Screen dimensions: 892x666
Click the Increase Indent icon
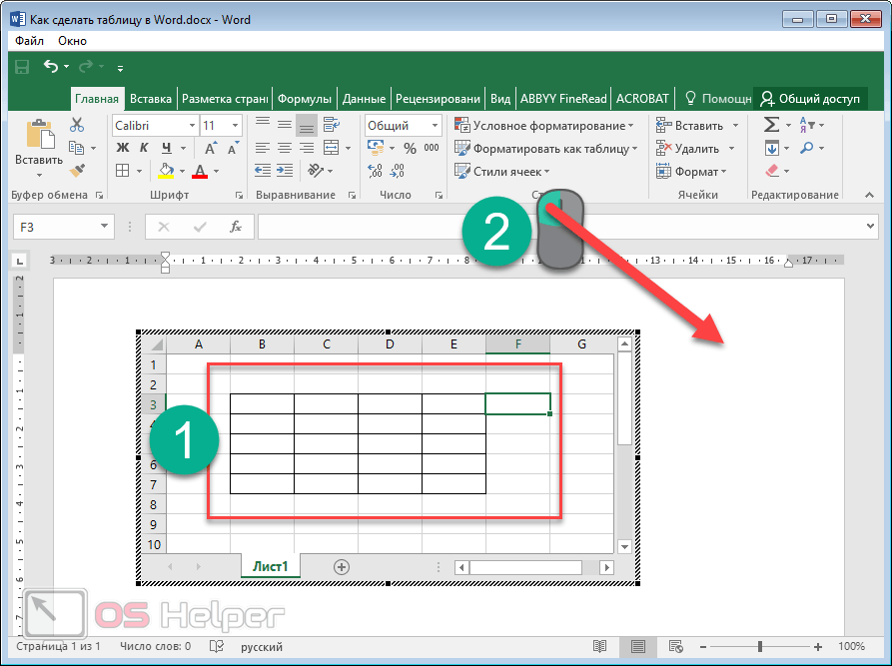(285, 171)
